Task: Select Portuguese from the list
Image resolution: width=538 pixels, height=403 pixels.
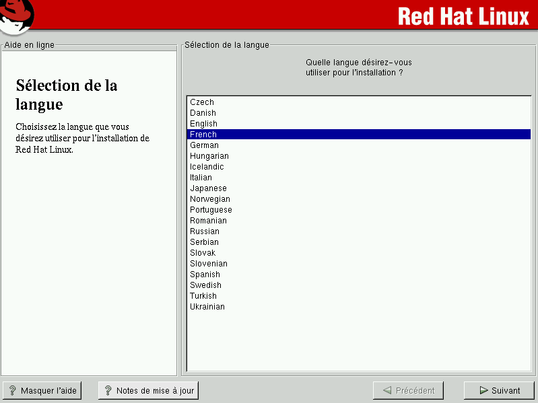Action: tap(211, 210)
